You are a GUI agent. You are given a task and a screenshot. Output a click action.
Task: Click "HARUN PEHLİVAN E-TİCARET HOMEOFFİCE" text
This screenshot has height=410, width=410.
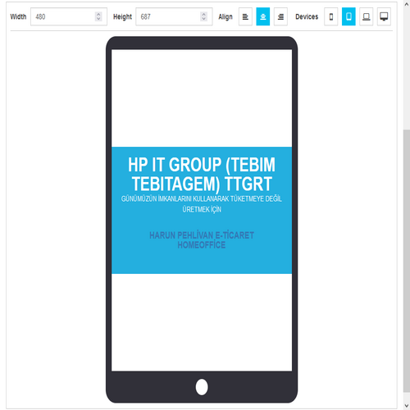coord(202,240)
